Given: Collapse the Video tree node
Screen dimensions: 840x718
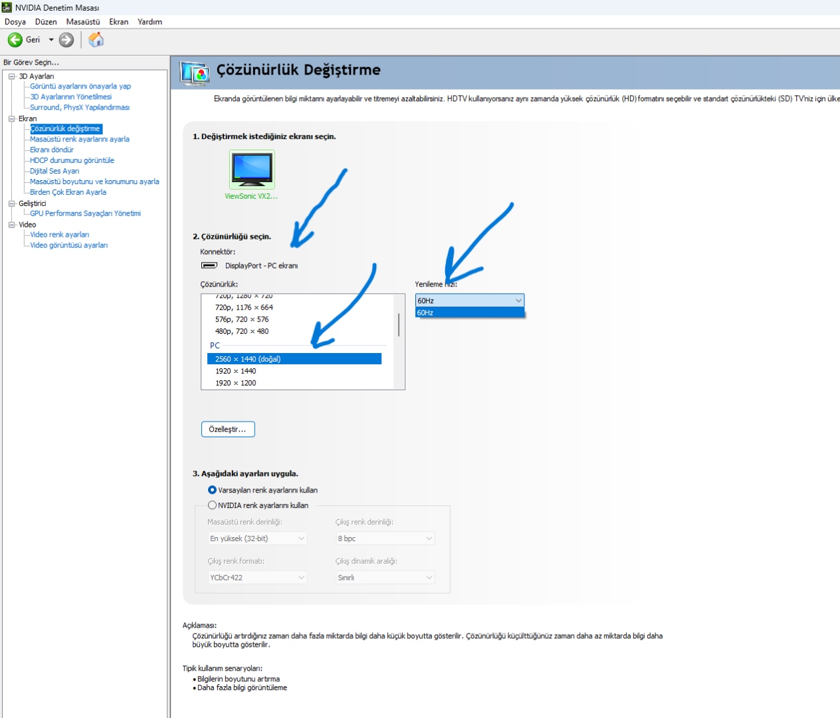Looking at the screenshot, I should click(x=11, y=225).
